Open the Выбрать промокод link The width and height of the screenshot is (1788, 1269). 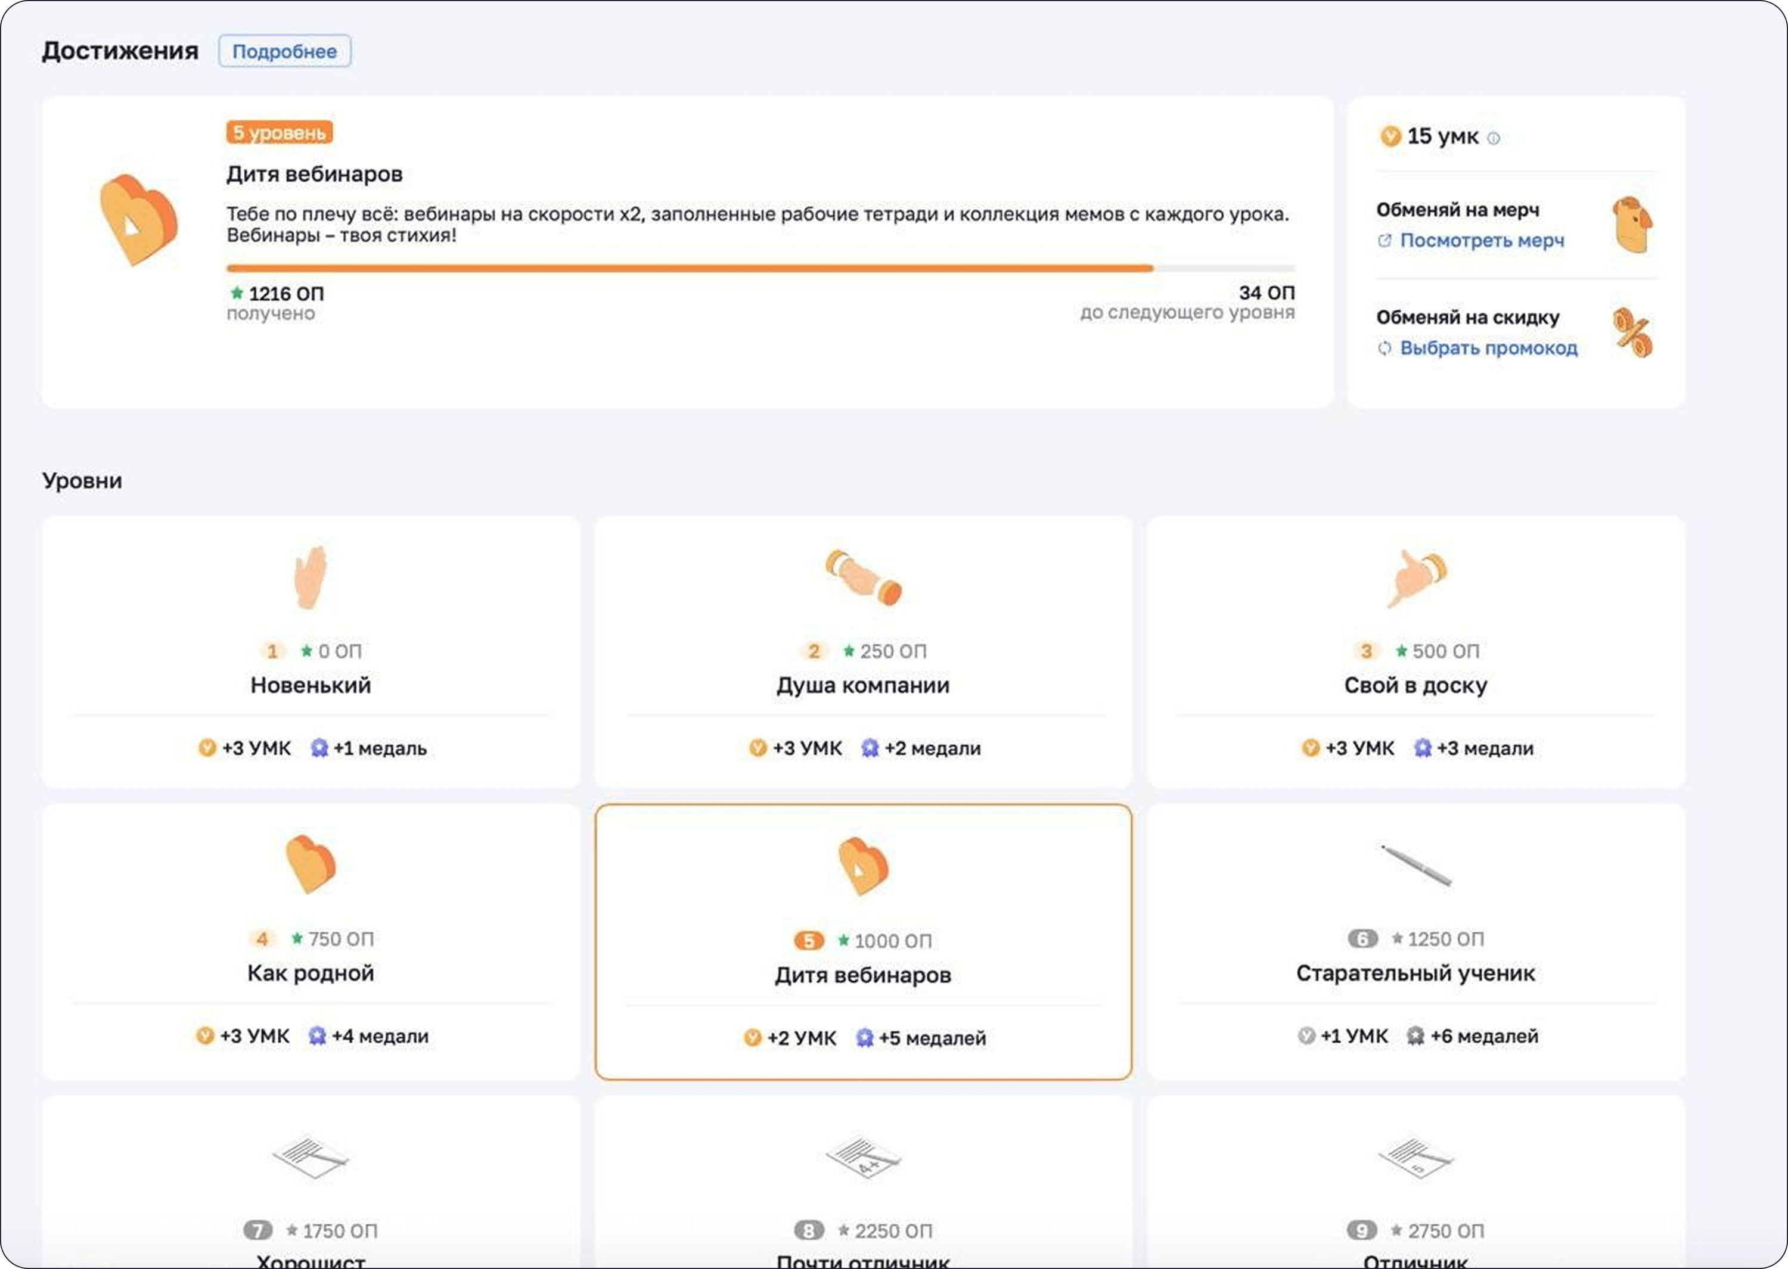pos(1488,348)
